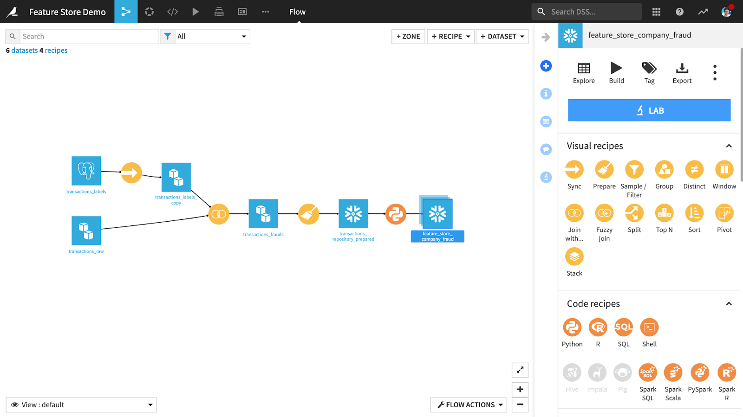Screen dimensions: 743x417
Task: Open the activity trend icon in navbar
Action: [x=703, y=12]
